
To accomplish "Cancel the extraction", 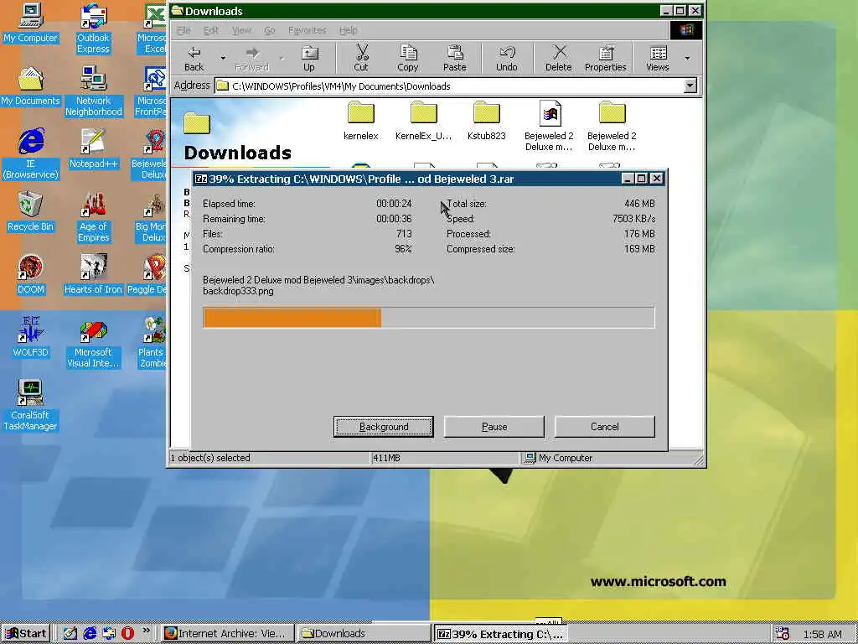I will [x=605, y=427].
